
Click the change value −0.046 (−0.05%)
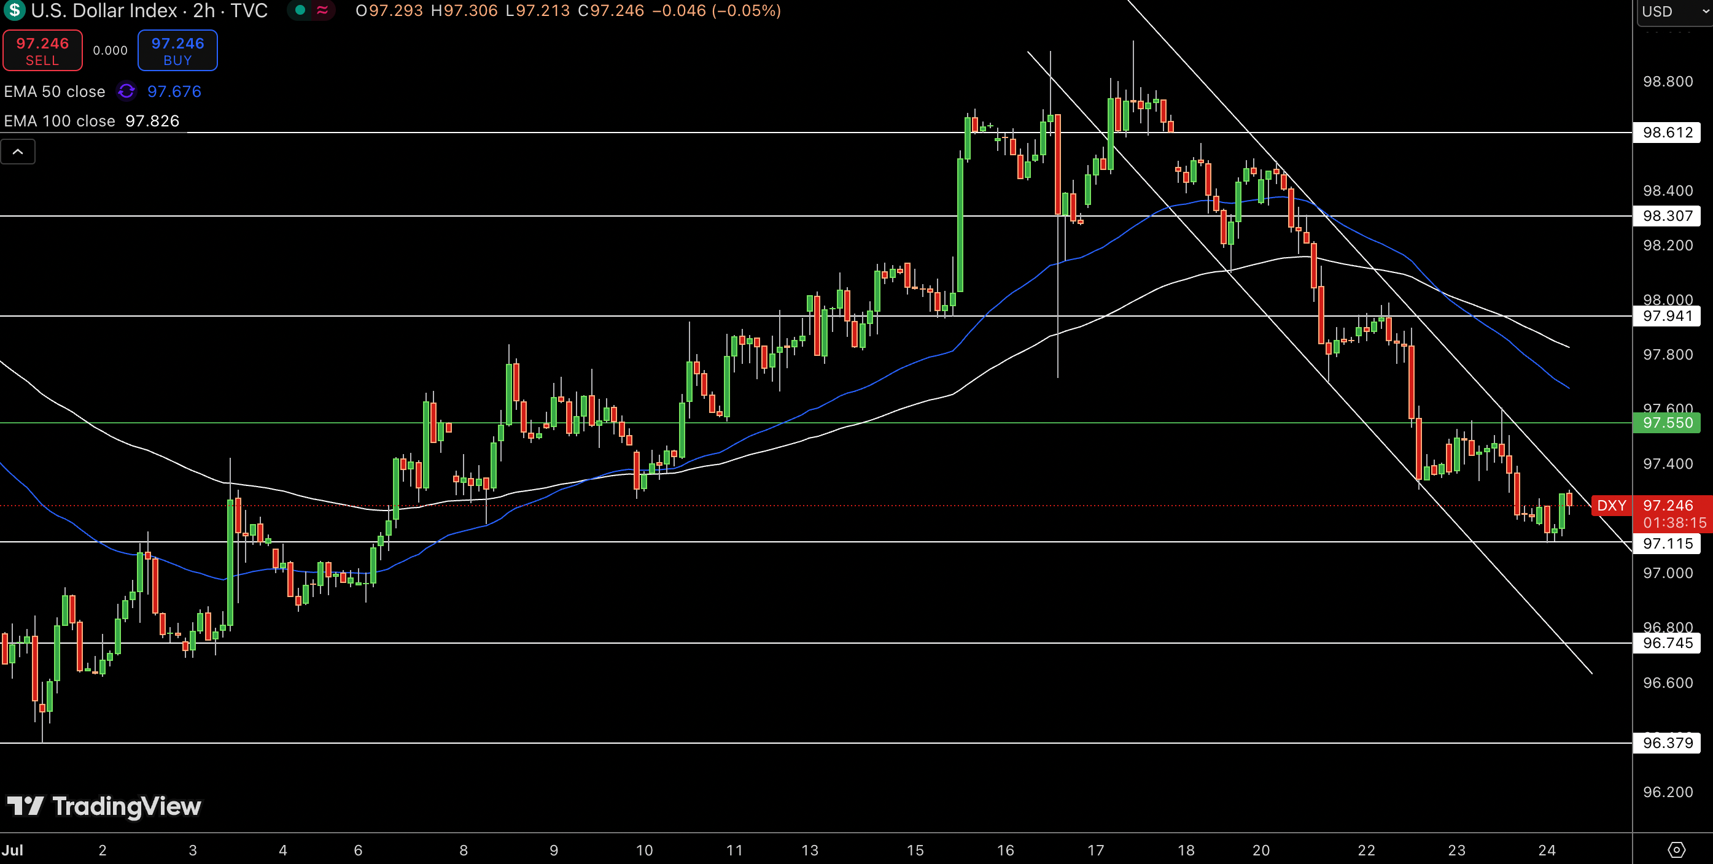717,10
